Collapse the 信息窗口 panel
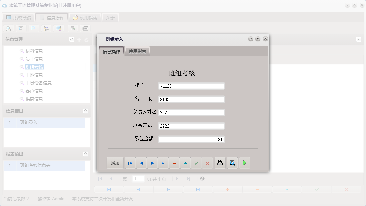The image size is (366, 206). click(86, 111)
